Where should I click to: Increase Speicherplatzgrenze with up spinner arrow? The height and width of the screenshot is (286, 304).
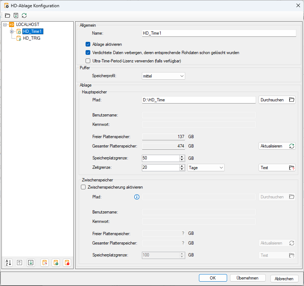182,157
